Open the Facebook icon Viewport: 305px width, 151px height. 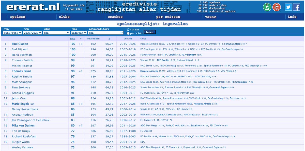(x=296, y=7)
